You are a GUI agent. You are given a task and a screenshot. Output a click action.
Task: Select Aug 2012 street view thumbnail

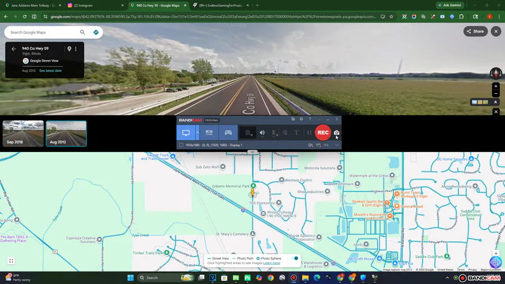(66, 134)
